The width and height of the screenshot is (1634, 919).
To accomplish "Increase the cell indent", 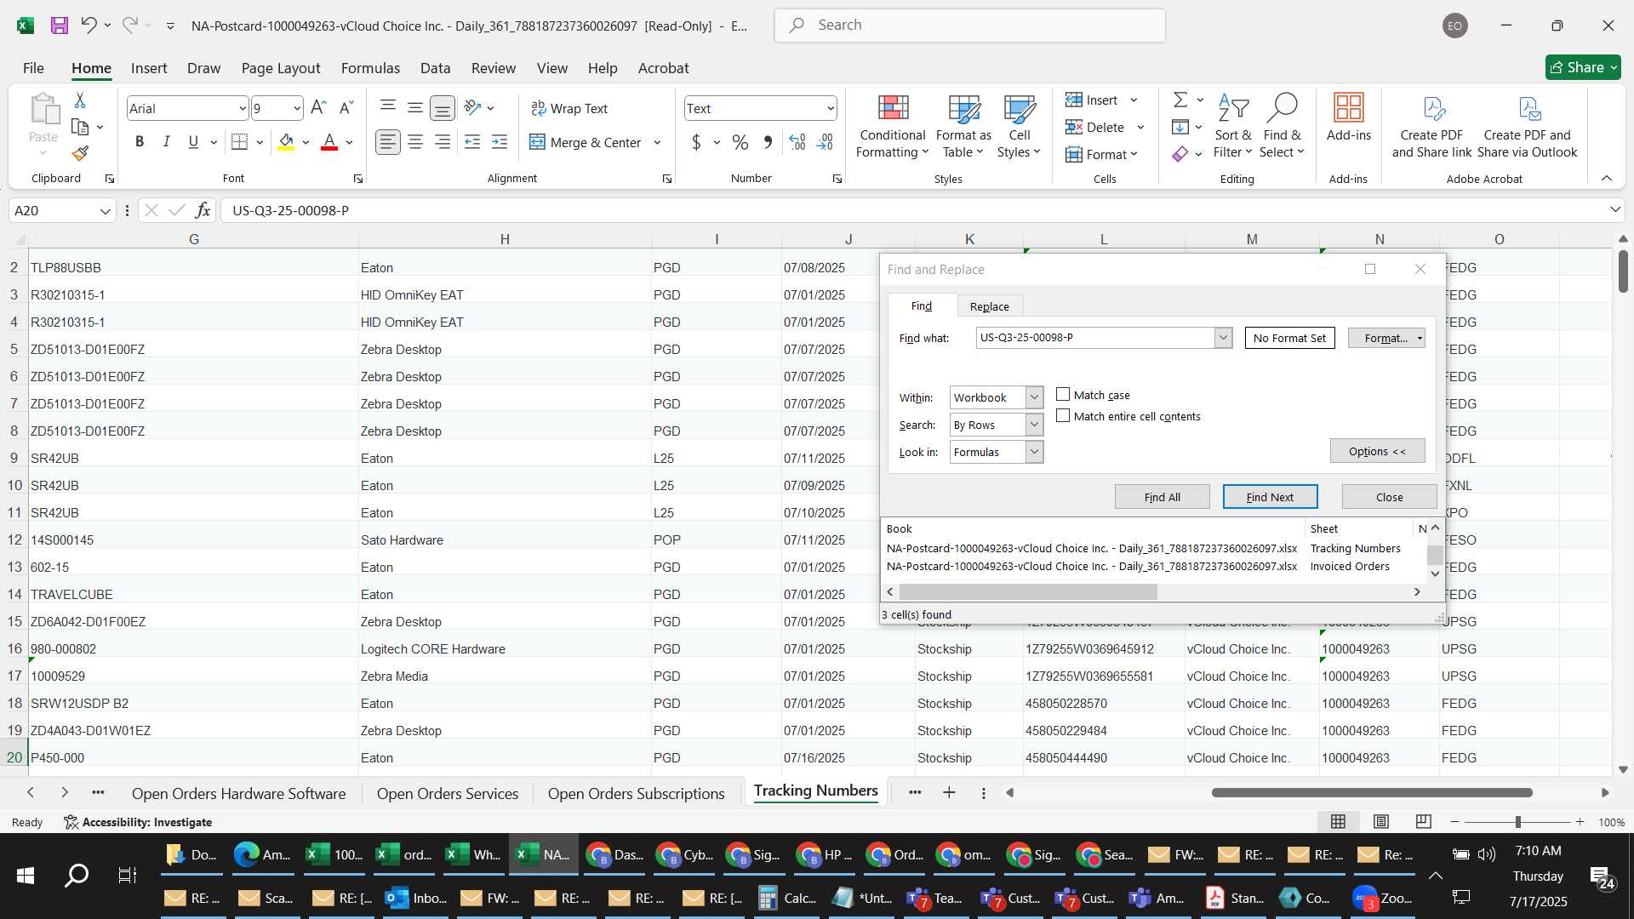I will [x=500, y=142].
